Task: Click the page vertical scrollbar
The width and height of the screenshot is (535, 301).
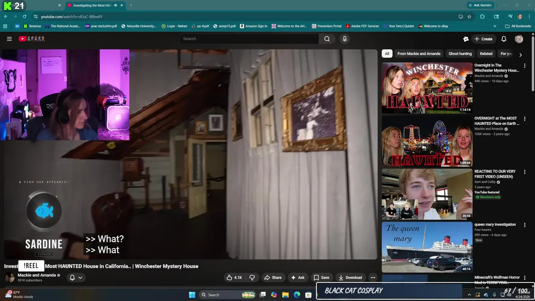Action: coord(533,63)
